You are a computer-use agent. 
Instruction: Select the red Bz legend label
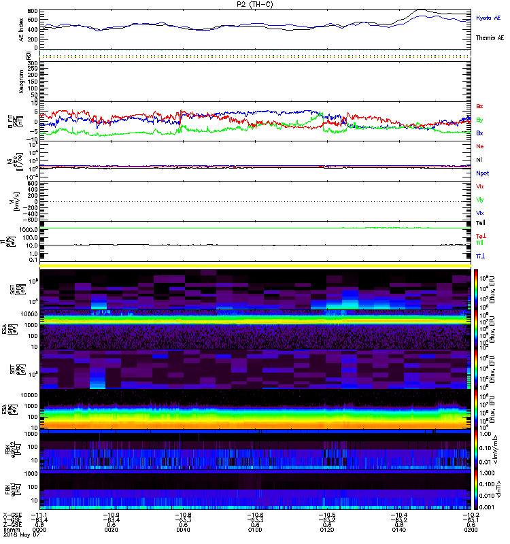point(479,107)
